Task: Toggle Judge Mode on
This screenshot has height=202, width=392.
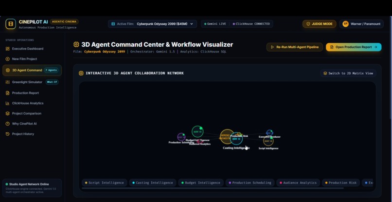Action: pyautogui.click(x=319, y=24)
